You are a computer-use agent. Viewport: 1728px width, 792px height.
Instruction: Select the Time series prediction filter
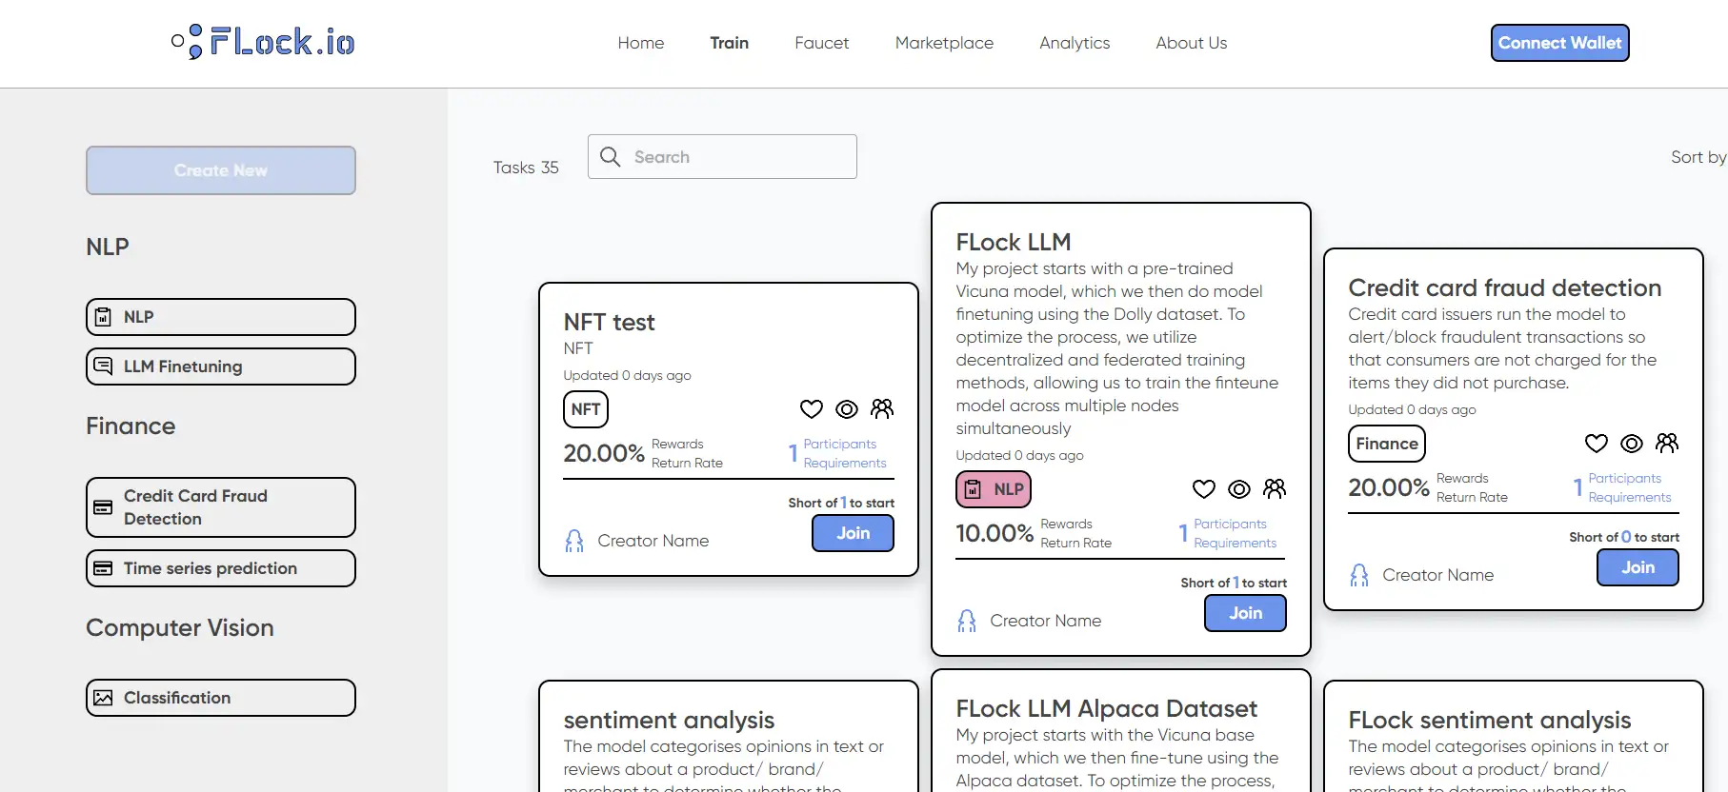click(221, 568)
